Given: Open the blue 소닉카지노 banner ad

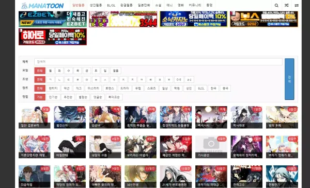Looking at the screenshot, I should coord(194,19).
